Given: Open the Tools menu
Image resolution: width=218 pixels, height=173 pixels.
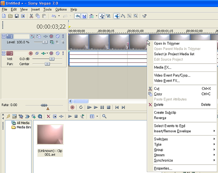Looking at the screenshot, I should pos(48,9).
